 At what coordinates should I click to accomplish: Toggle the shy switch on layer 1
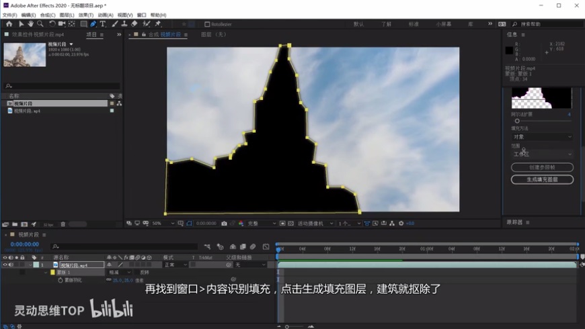coord(110,265)
